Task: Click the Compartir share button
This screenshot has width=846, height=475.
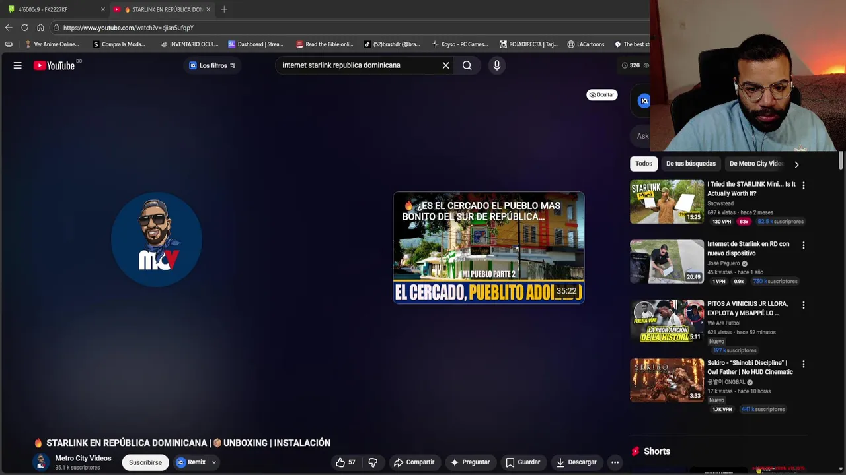Action: pyautogui.click(x=414, y=462)
